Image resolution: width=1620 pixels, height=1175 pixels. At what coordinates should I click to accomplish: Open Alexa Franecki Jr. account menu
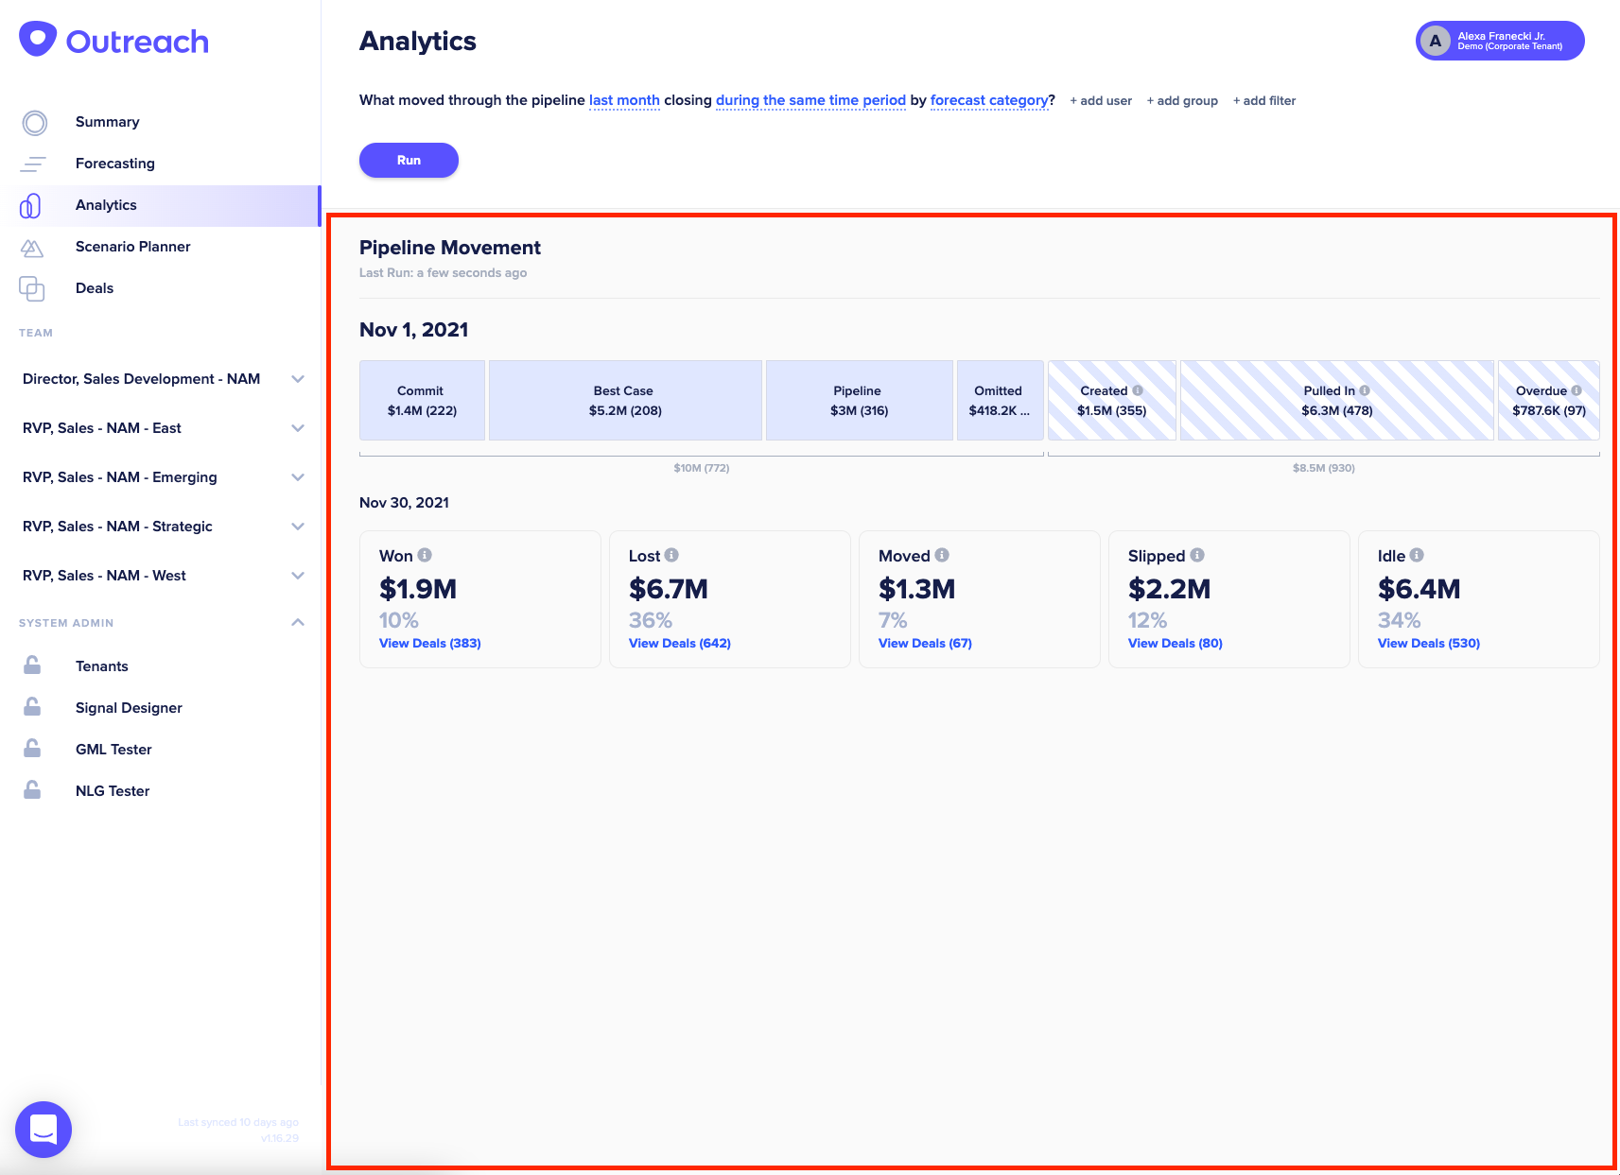click(1500, 41)
